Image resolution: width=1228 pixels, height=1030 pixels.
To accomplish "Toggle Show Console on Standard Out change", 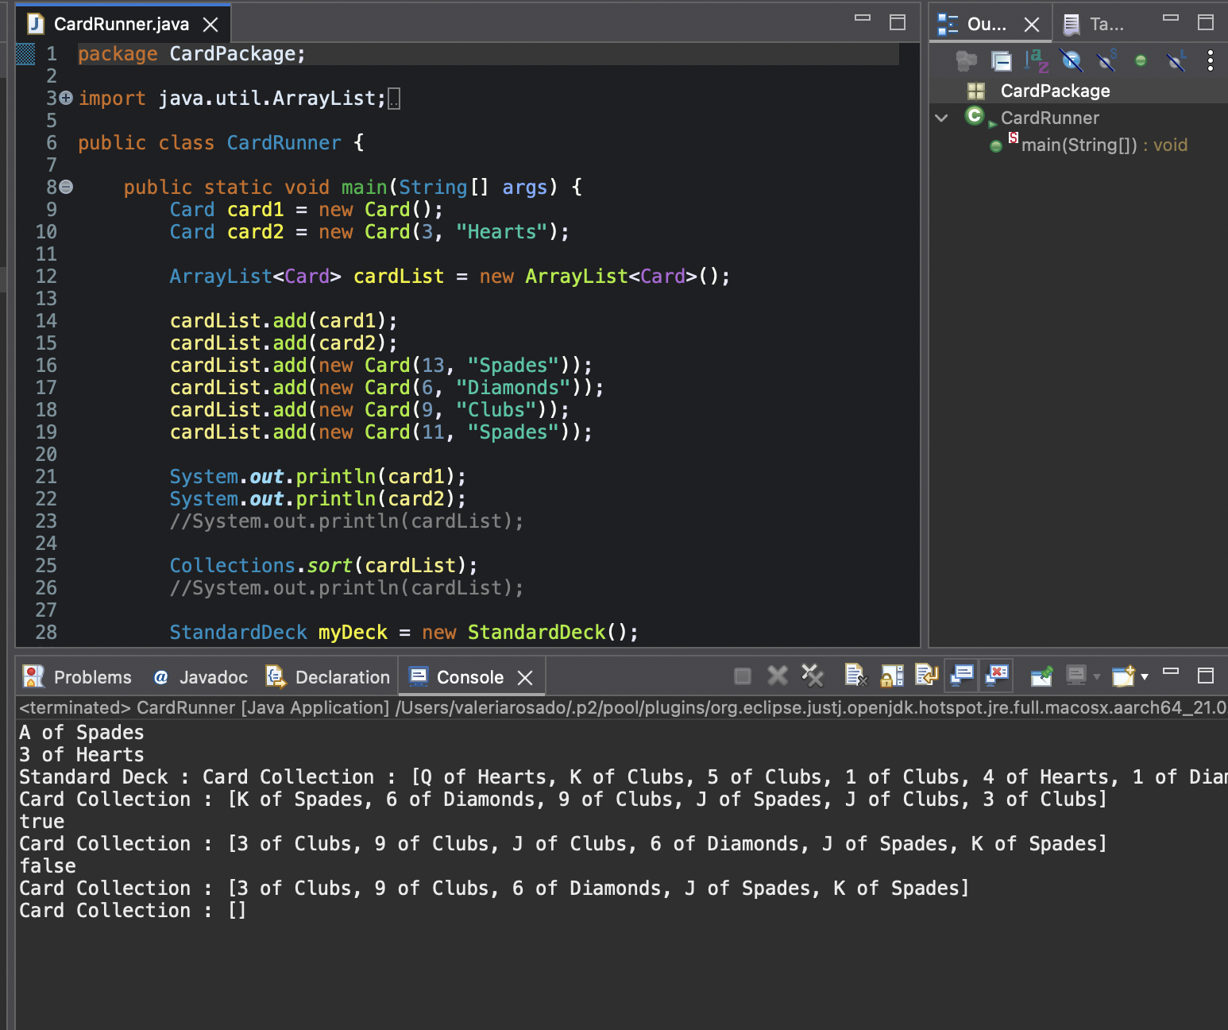I will 962,676.
